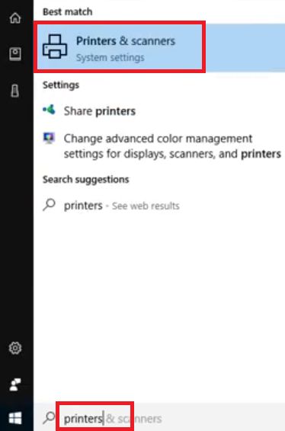The width and height of the screenshot is (285, 431).
Task: Open the Devices speaker icon in sidebar
Action: point(14,91)
